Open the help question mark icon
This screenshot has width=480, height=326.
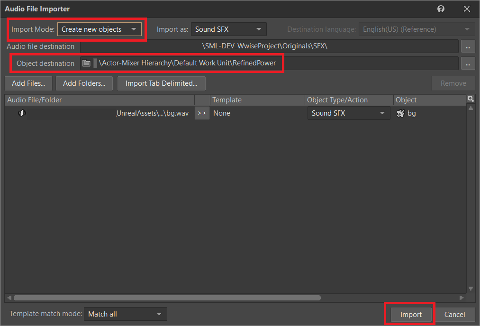(x=441, y=9)
